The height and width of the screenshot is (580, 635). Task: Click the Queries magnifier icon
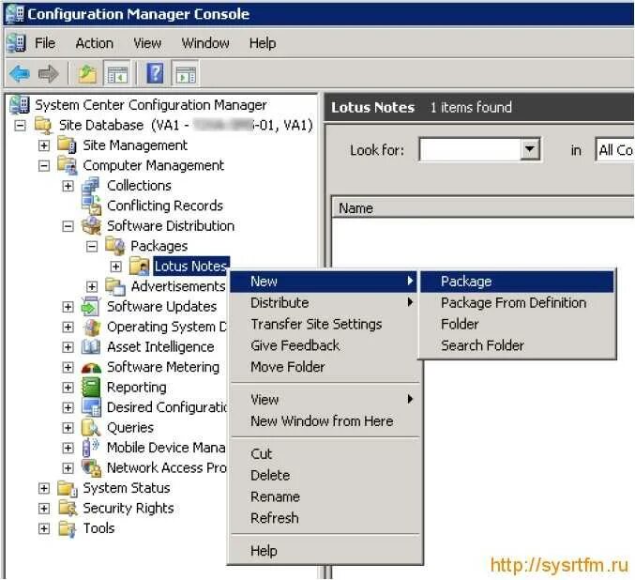[x=91, y=428]
